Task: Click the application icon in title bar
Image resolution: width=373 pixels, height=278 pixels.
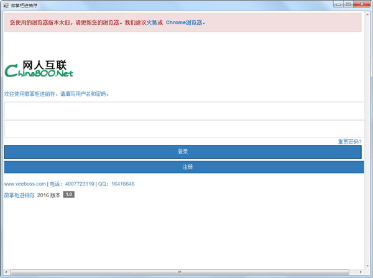Action: click(x=6, y=5)
